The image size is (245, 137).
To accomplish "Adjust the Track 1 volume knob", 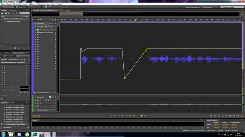I will point(38,27).
